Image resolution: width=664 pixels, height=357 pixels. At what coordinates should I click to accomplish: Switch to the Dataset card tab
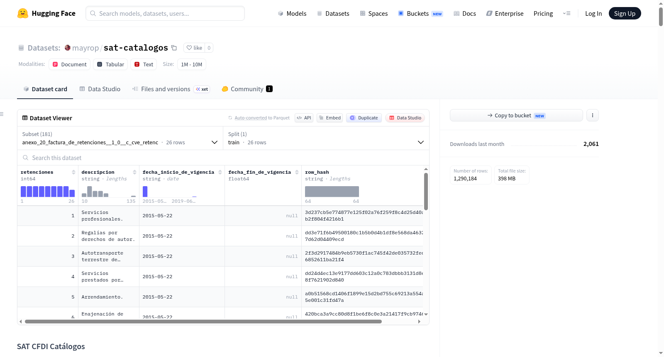(x=45, y=89)
